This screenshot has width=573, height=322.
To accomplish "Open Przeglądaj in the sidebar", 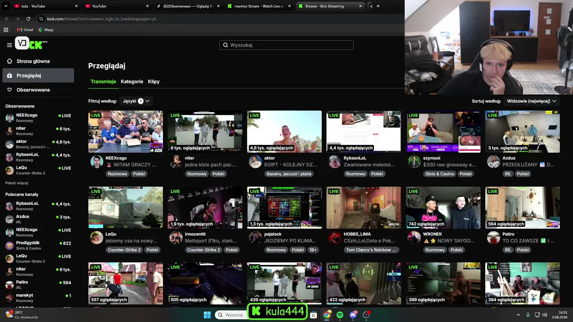I will (x=38, y=76).
